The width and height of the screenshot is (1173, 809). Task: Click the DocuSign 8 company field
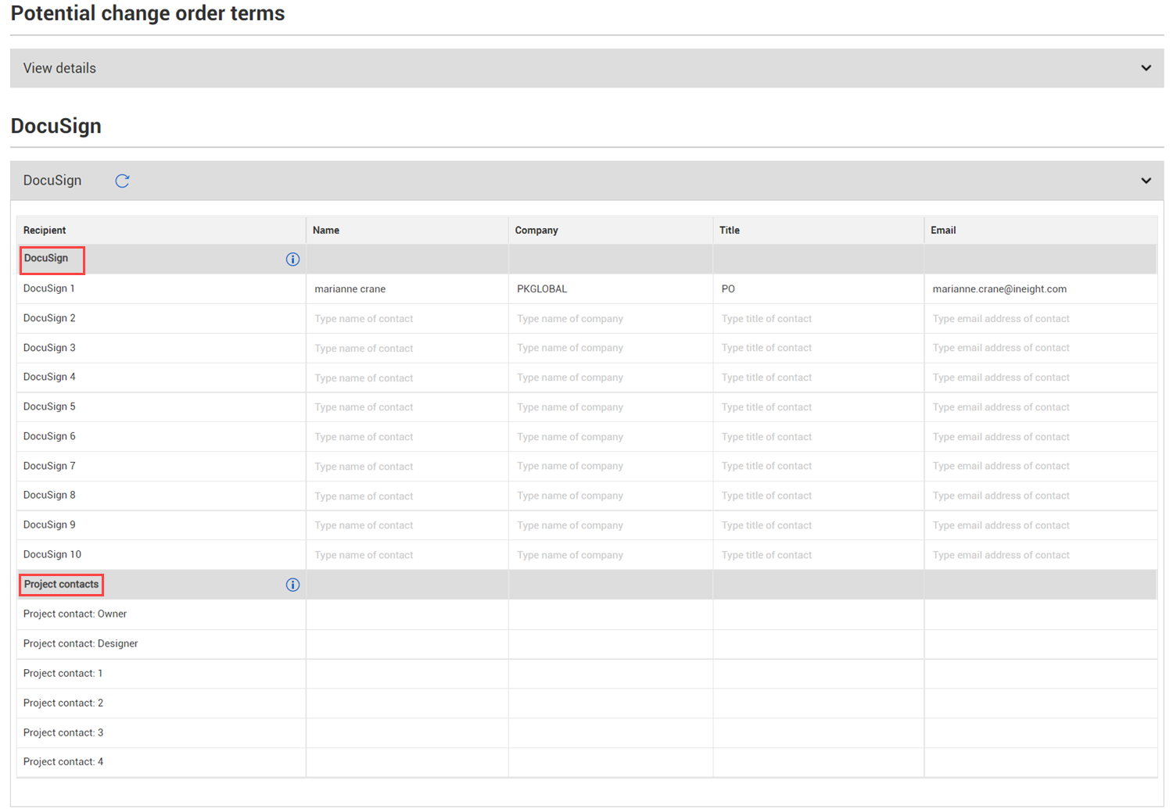click(611, 496)
